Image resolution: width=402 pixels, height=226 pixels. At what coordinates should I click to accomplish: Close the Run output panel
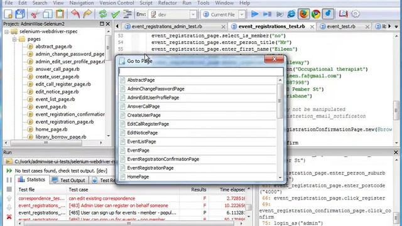point(396,152)
